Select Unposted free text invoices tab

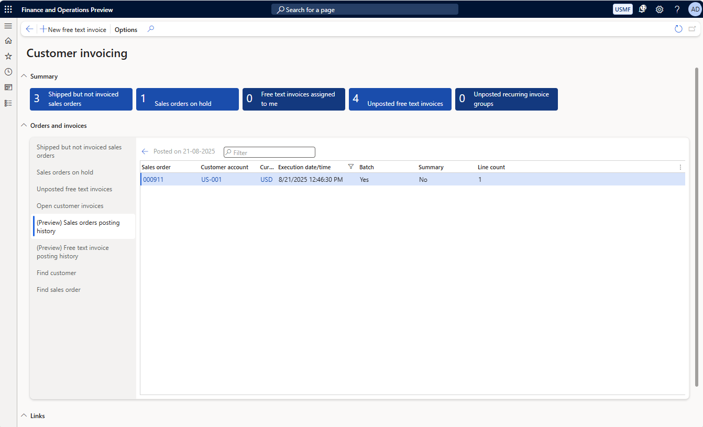click(84, 189)
